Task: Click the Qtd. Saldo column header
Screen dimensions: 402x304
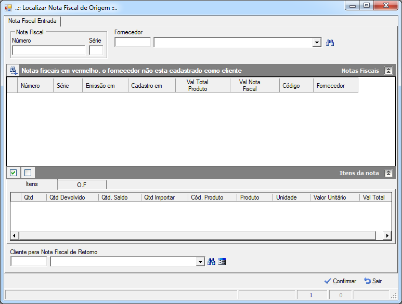Action: 120,197
